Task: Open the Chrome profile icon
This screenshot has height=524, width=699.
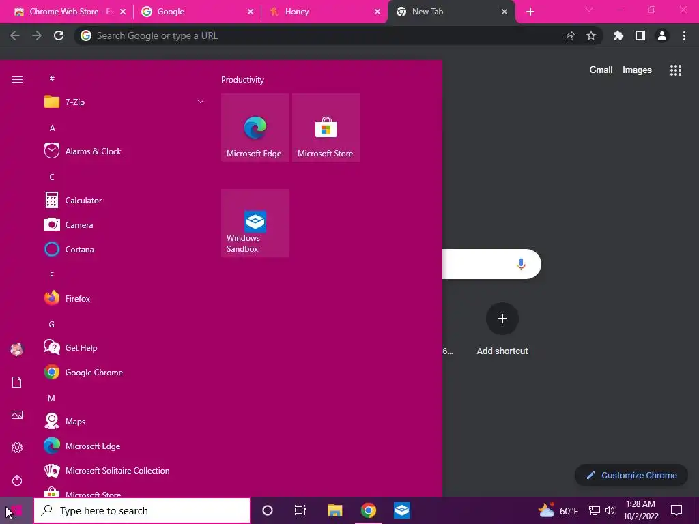Action: click(x=662, y=35)
